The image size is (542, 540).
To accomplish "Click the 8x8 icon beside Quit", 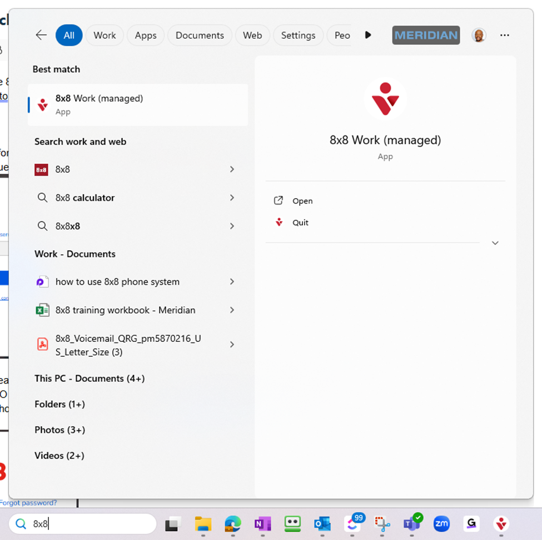I will point(279,222).
